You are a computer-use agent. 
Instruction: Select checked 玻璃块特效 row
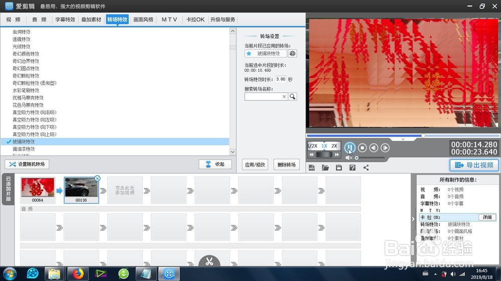point(115,141)
